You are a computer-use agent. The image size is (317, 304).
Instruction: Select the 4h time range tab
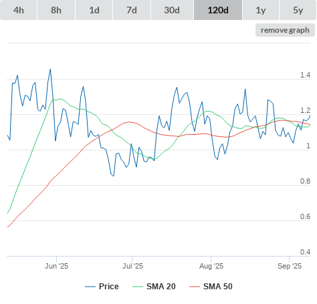(19, 10)
